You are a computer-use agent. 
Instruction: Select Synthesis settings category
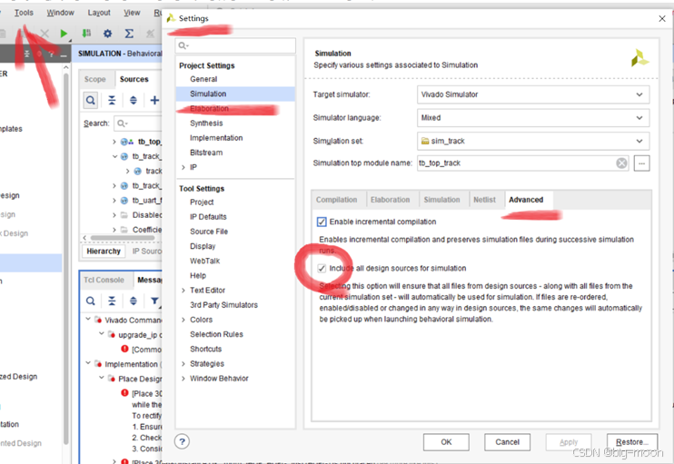click(206, 123)
